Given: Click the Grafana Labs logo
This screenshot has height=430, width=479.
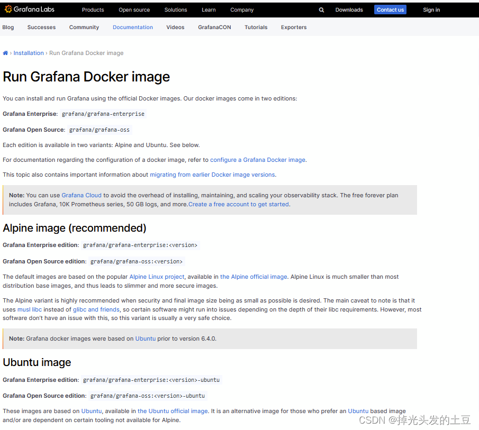Looking at the screenshot, I should [30, 10].
